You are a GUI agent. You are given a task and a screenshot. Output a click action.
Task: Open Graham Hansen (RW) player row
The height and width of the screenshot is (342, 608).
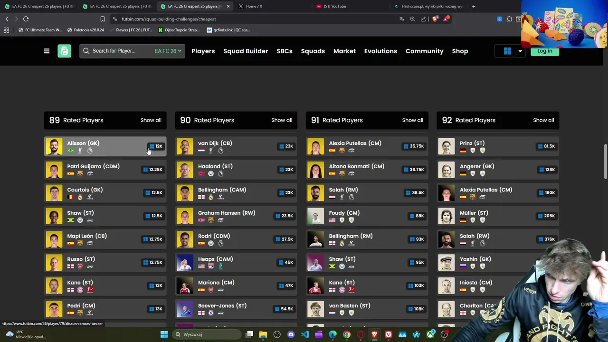pos(236,216)
